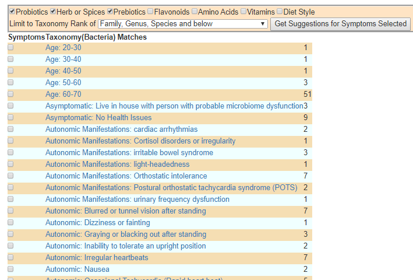The image size is (413, 280).
Task: Select the Orthostatic intolerance checkbox
Action: 10,176
